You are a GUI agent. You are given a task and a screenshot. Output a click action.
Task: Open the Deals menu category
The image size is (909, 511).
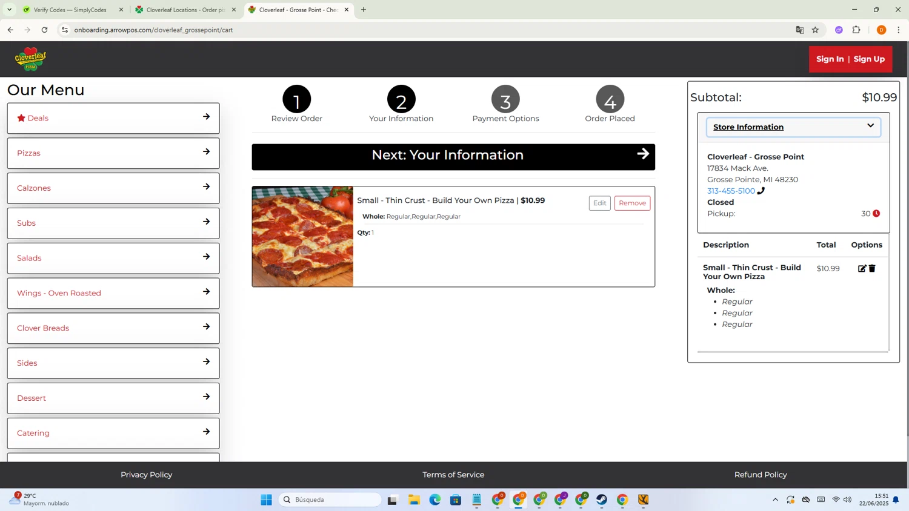pos(113,118)
